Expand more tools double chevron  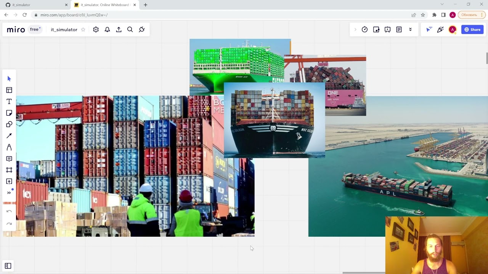pyautogui.click(x=9, y=193)
